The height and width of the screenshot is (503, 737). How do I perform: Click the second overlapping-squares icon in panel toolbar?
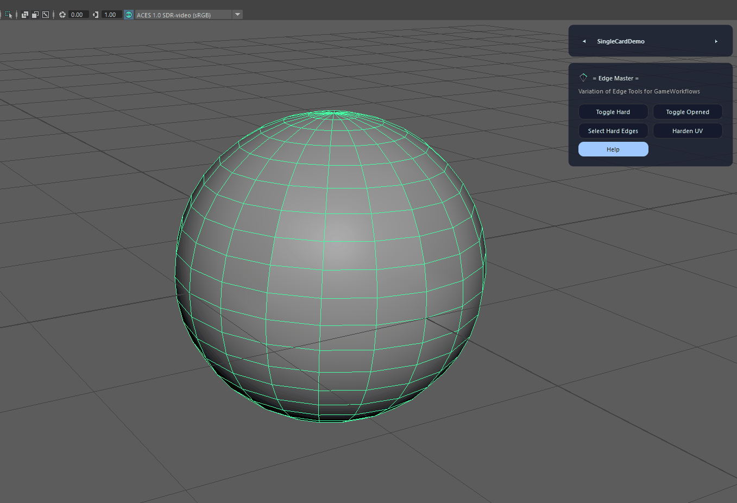click(x=35, y=15)
